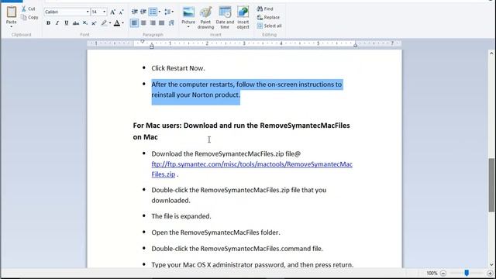The image size is (496, 279).
Task: Open the highlight color dropdown arrow
Action: click(x=110, y=22)
